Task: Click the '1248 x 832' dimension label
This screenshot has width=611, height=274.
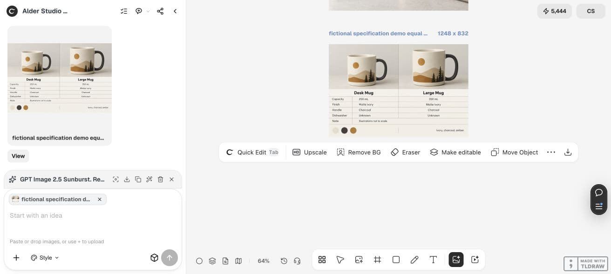Action: (453, 33)
